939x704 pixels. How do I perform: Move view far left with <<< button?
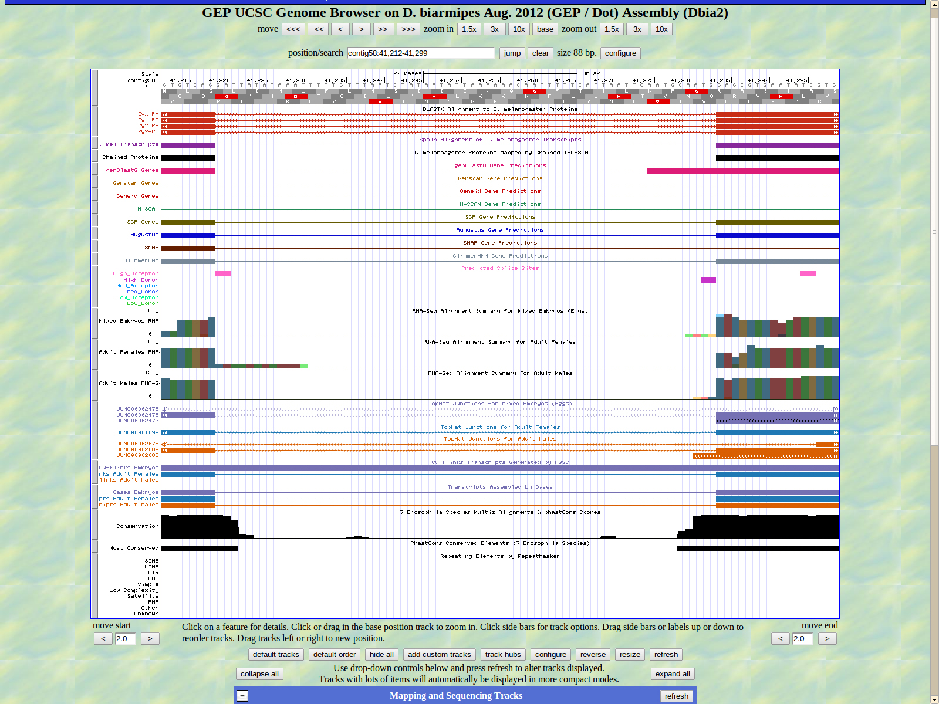[x=293, y=29]
